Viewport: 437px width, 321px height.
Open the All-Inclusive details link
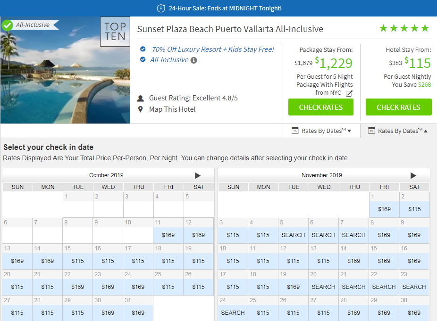coord(169,60)
